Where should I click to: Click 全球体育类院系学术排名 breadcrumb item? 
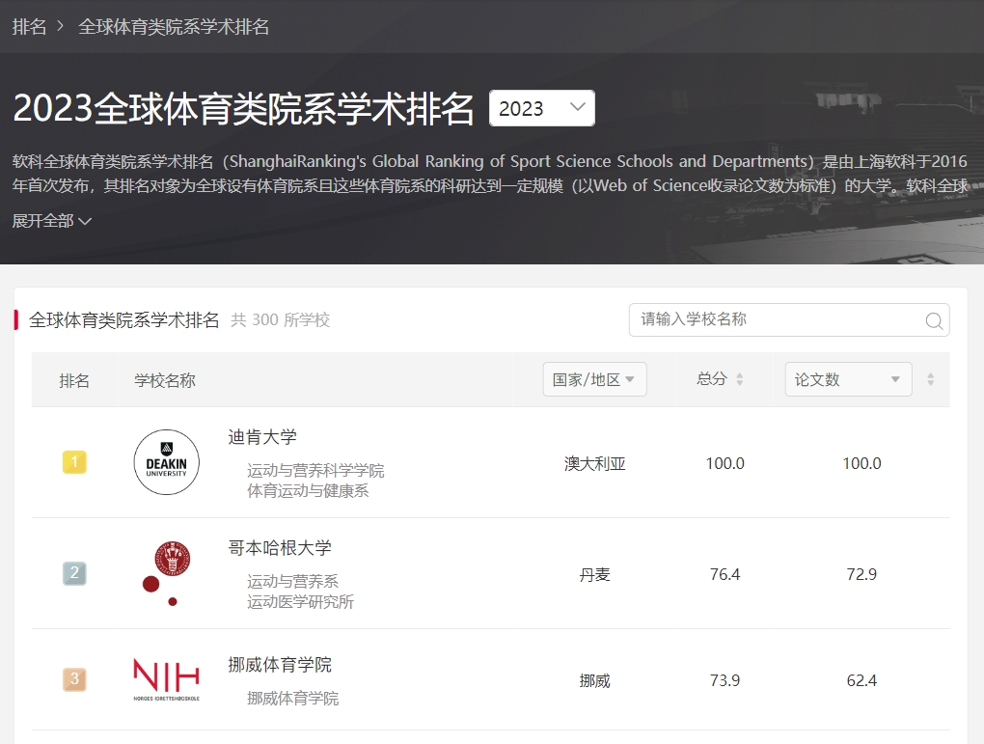[174, 26]
